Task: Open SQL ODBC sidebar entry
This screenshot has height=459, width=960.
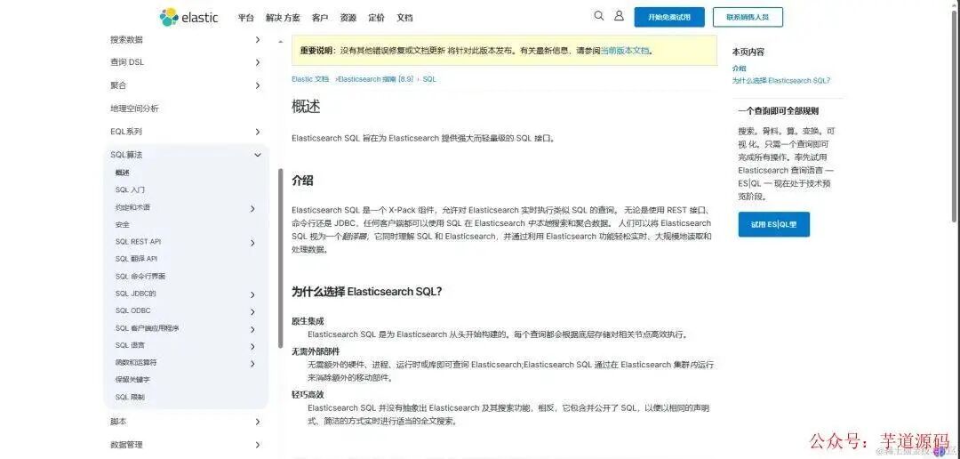Action: pyautogui.click(x=132, y=310)
